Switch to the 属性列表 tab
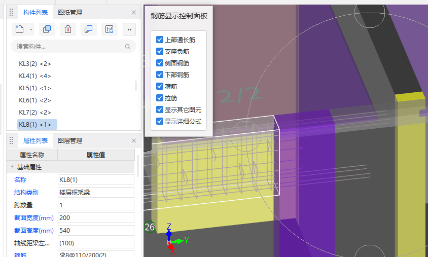This screenshot has width=428, height=257. click(35, 141)
